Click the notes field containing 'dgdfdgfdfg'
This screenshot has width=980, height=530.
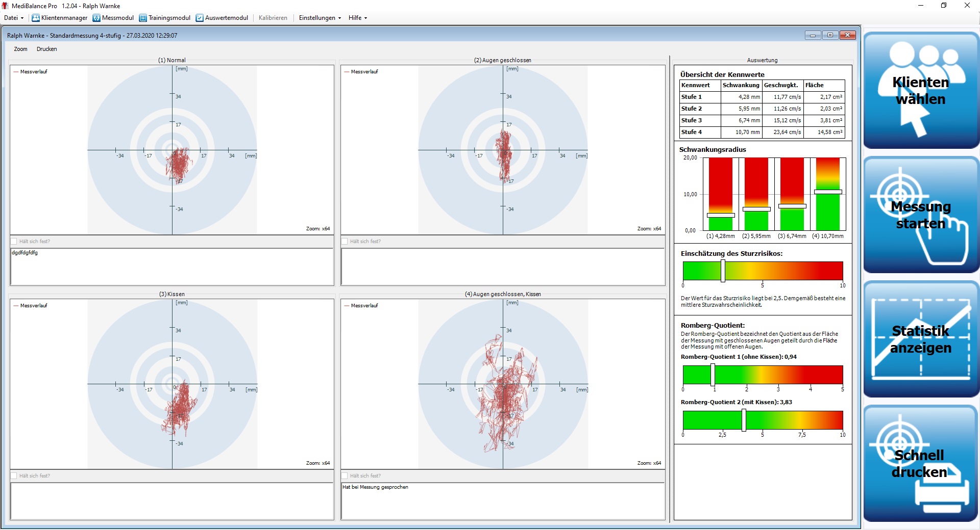tap(172, 267)
